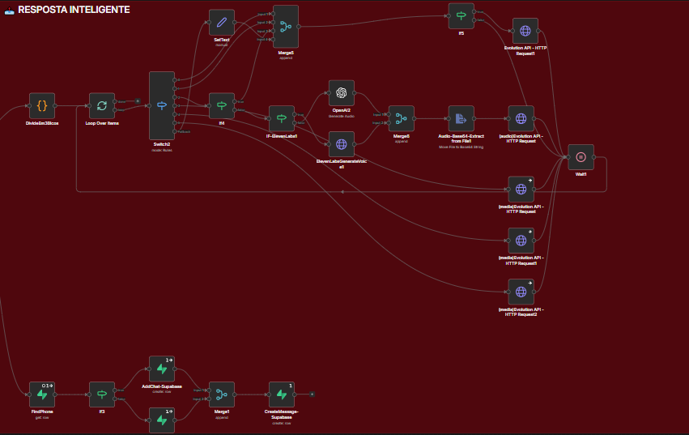Screen dimensions: 689x435
Task: Click the Wait1 pause node
Action: coord(581,157)
